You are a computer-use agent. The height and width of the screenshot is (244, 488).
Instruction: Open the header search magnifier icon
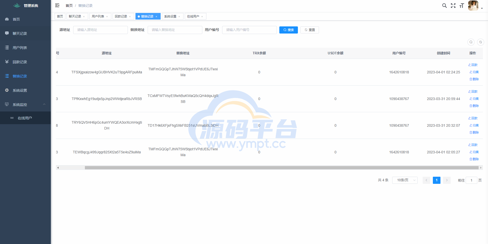[444, 6]
